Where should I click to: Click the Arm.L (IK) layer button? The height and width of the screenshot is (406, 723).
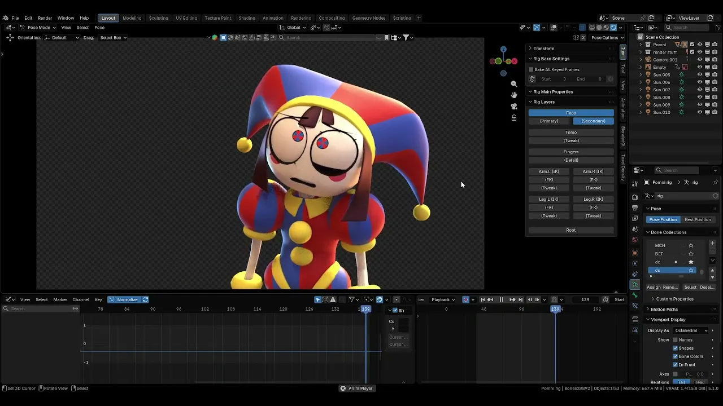[549, 171]
